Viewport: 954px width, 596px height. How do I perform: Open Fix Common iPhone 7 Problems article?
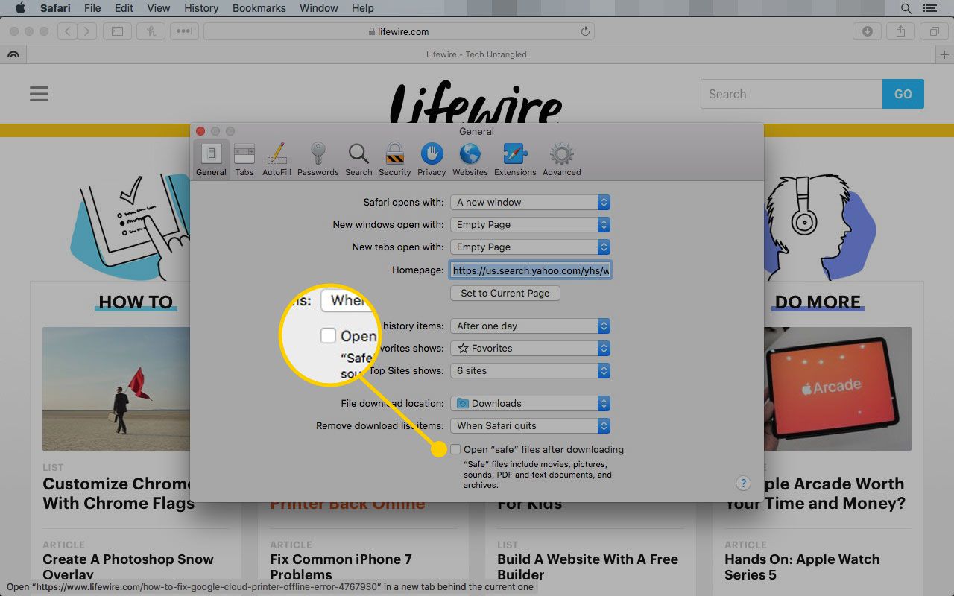(341, 566)
